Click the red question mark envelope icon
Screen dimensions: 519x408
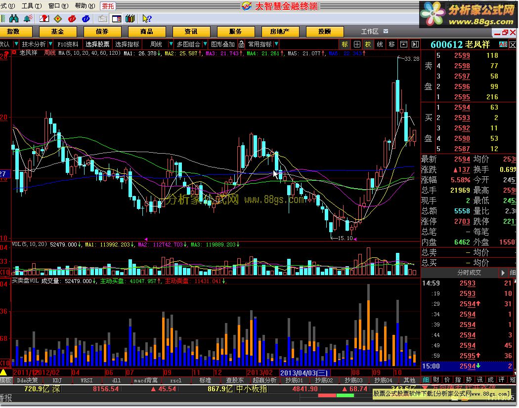point(44,19)
